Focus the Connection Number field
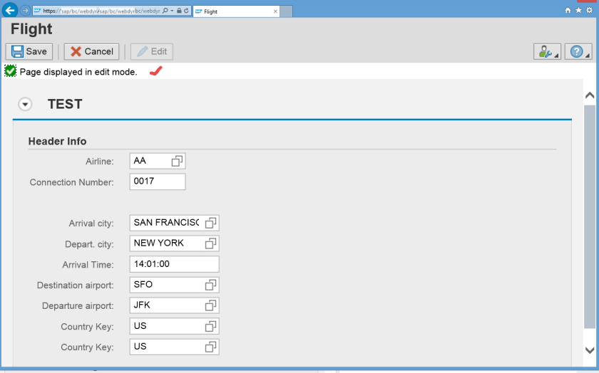 tap(158, 182)
